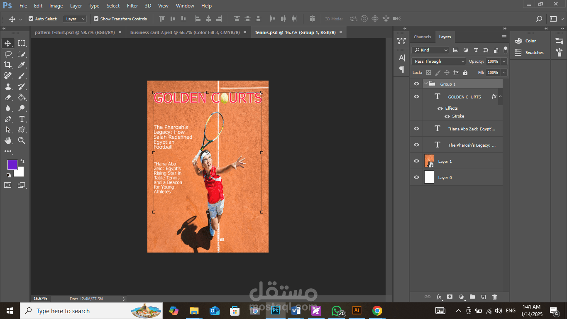
Task: Hide Layer 1 using its eye icon
Action: click(416, 161)
